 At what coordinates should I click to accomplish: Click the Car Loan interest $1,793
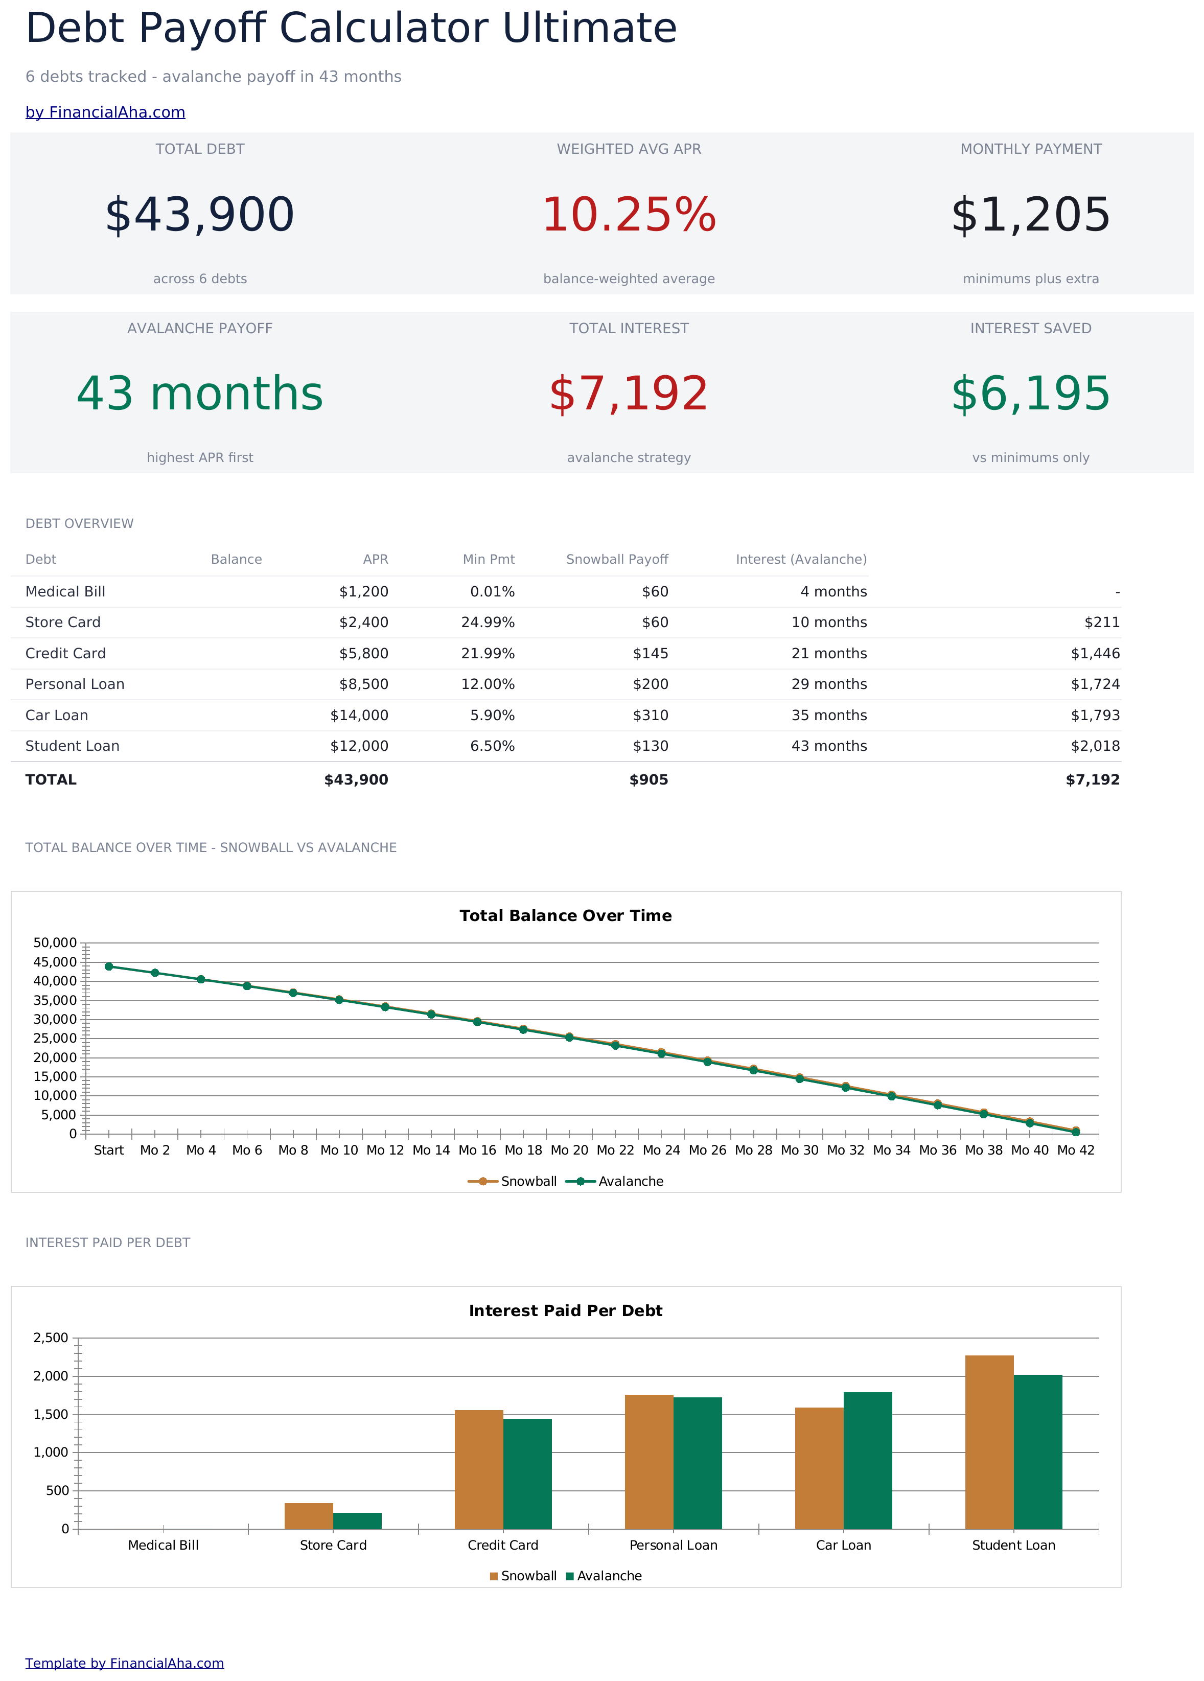pos(1095,715)
